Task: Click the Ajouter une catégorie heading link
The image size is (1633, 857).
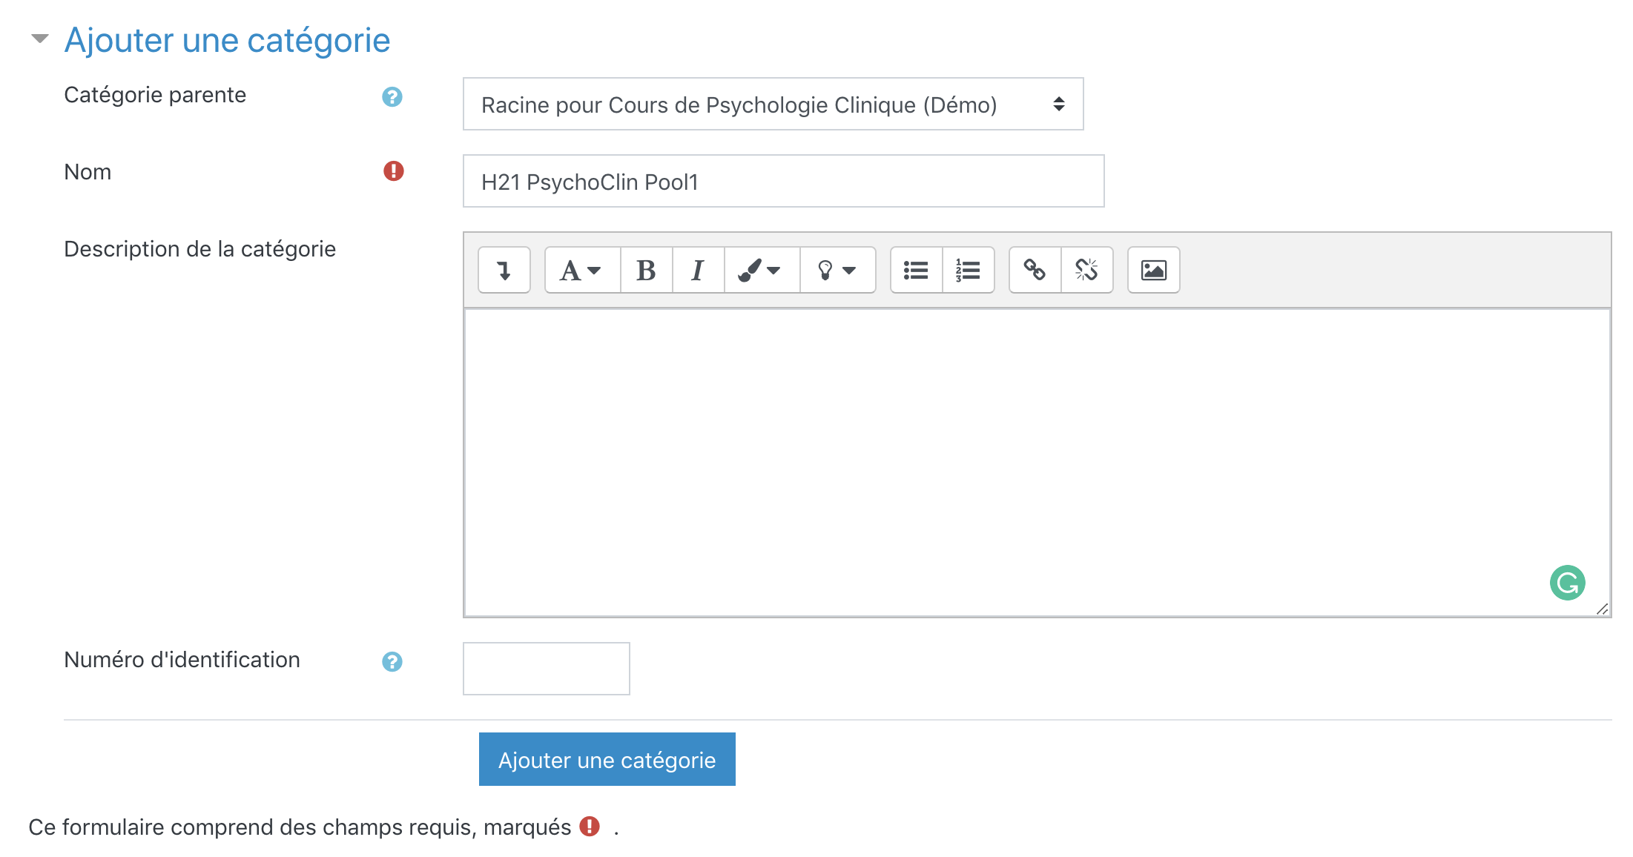Action: click(227, 40)
